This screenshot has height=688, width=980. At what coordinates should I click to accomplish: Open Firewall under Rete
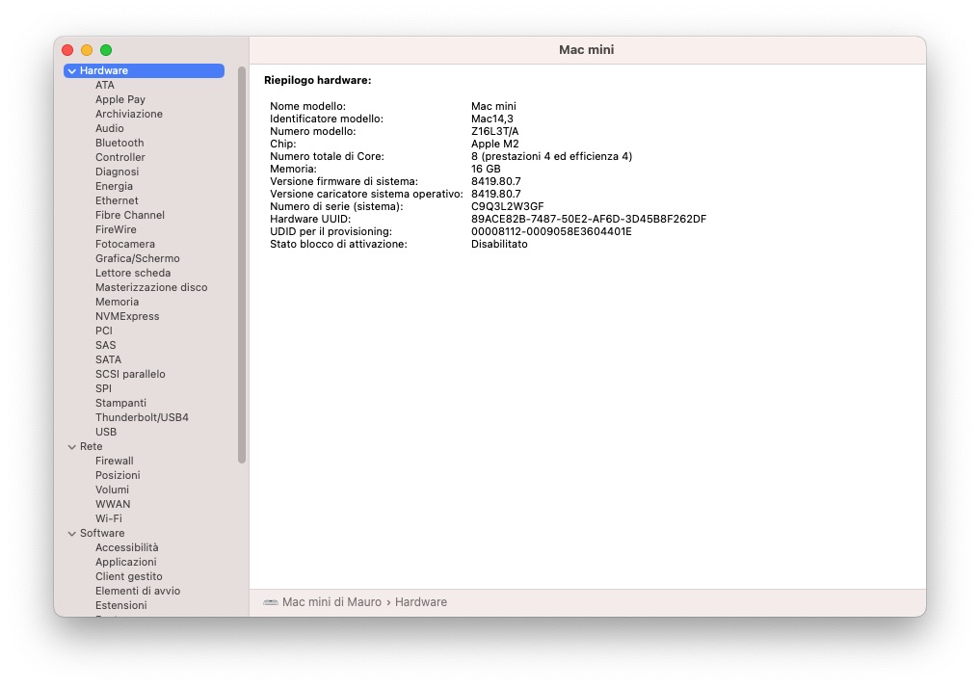pos(115,461)
